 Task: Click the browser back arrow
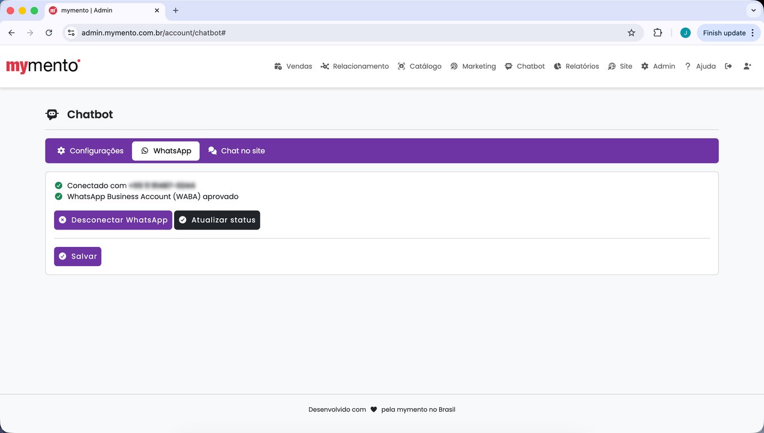click(12, 33)
